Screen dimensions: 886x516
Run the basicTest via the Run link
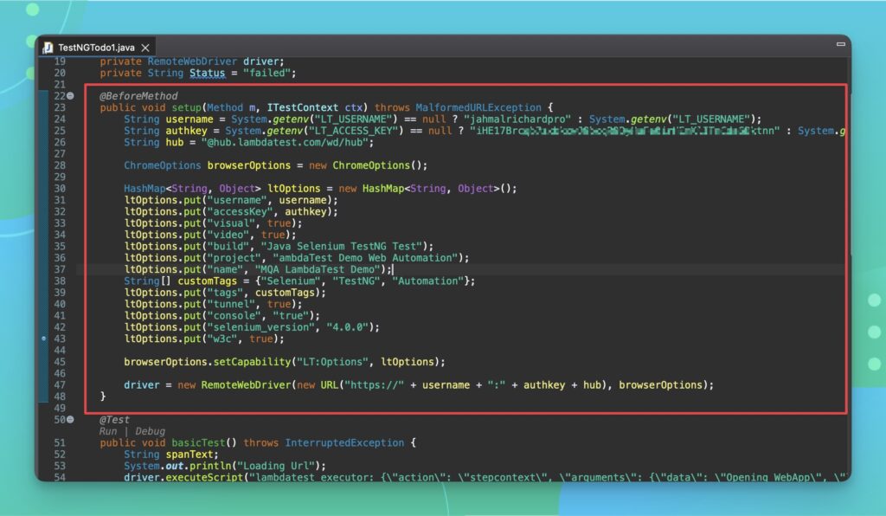108,431
